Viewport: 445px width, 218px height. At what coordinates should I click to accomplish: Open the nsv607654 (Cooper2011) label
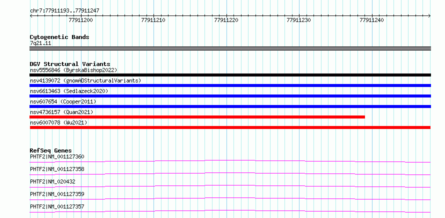point(63,101)
